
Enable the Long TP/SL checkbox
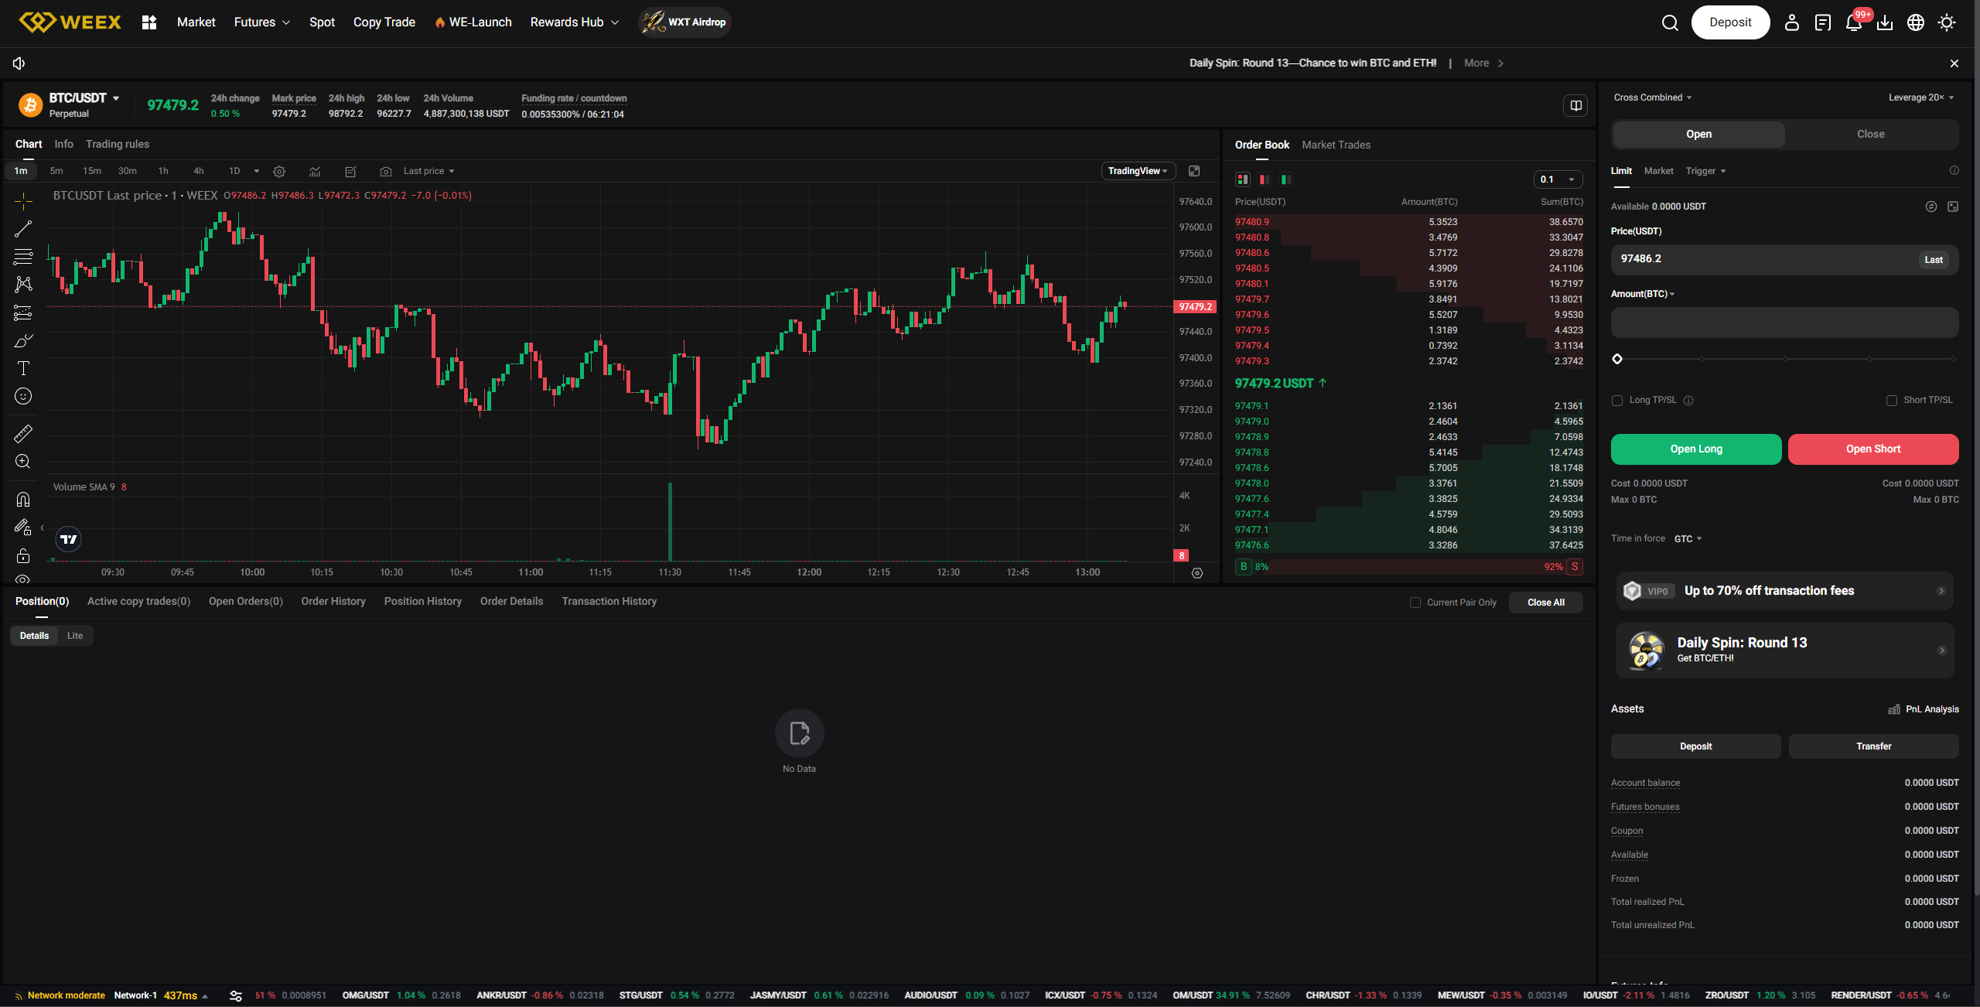tap(1617, 401)
